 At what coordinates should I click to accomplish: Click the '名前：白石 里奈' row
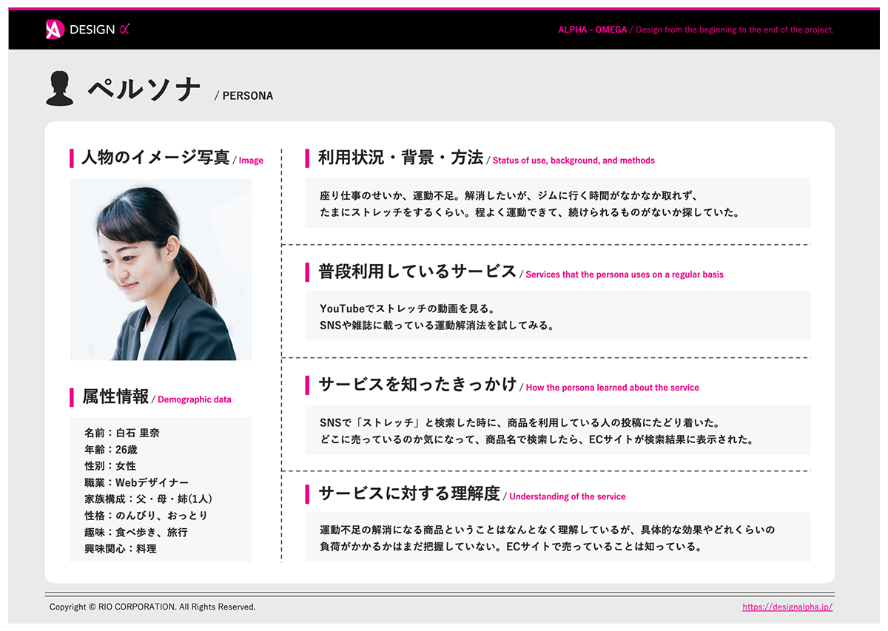click(122, 433)
